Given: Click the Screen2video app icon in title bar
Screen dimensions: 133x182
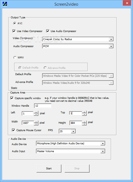Looking at the screenshot, I should (5, 4).
